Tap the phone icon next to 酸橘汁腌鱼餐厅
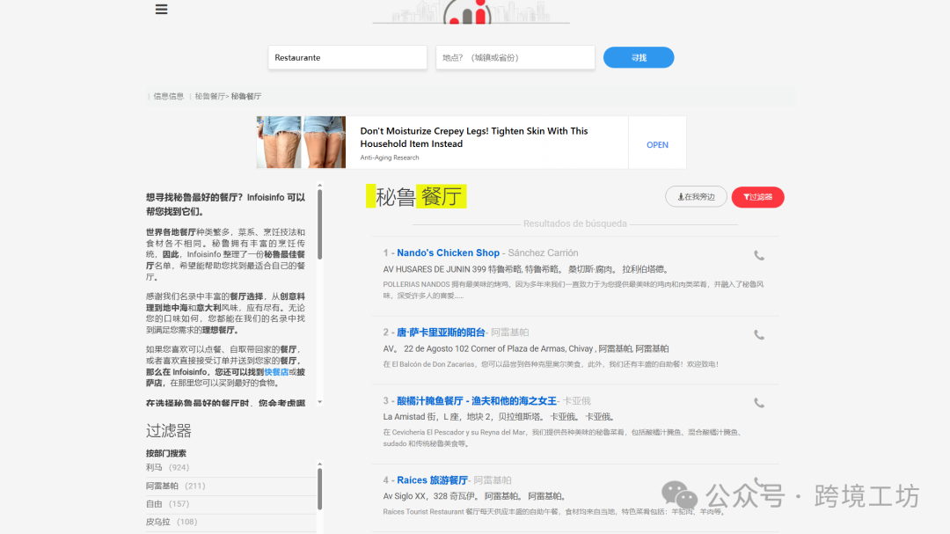The width and height of the screenshot is (950, 534). (x=759, y=403)
